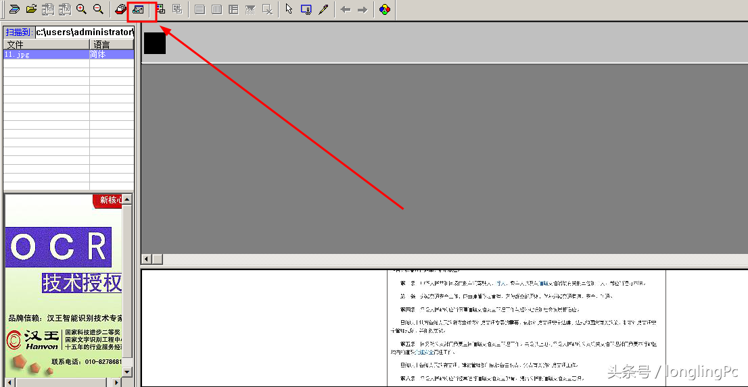The image size is (748, 387).
Task: Click the image processing icon in red box
Action: [x=139, y=9]
